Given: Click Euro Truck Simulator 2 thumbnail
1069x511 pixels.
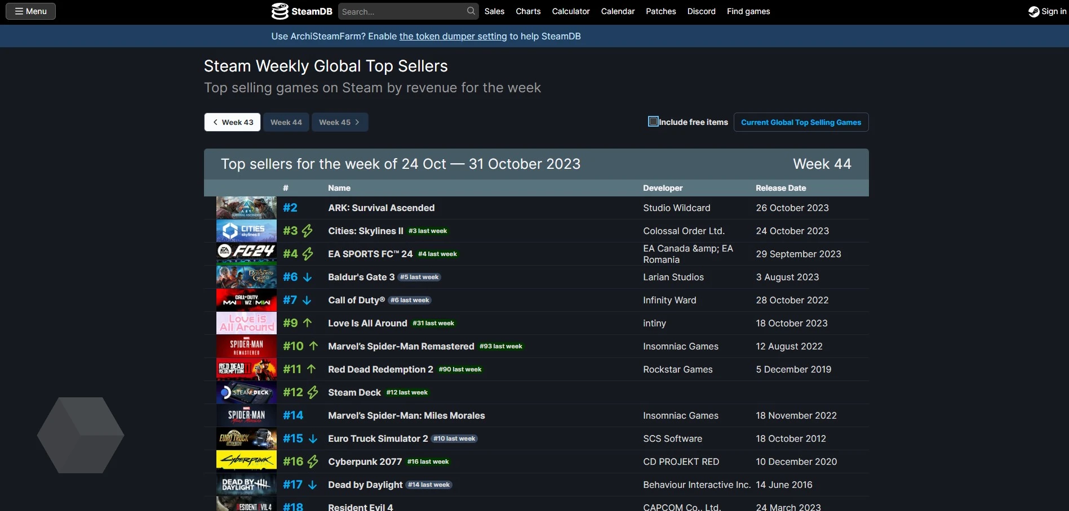Looking at the screenshot, I should tap(246, 438).
